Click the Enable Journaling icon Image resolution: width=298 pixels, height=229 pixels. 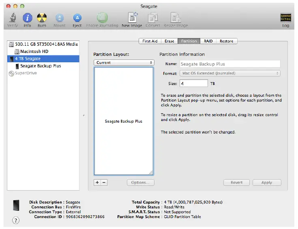[x=102, y=18]
